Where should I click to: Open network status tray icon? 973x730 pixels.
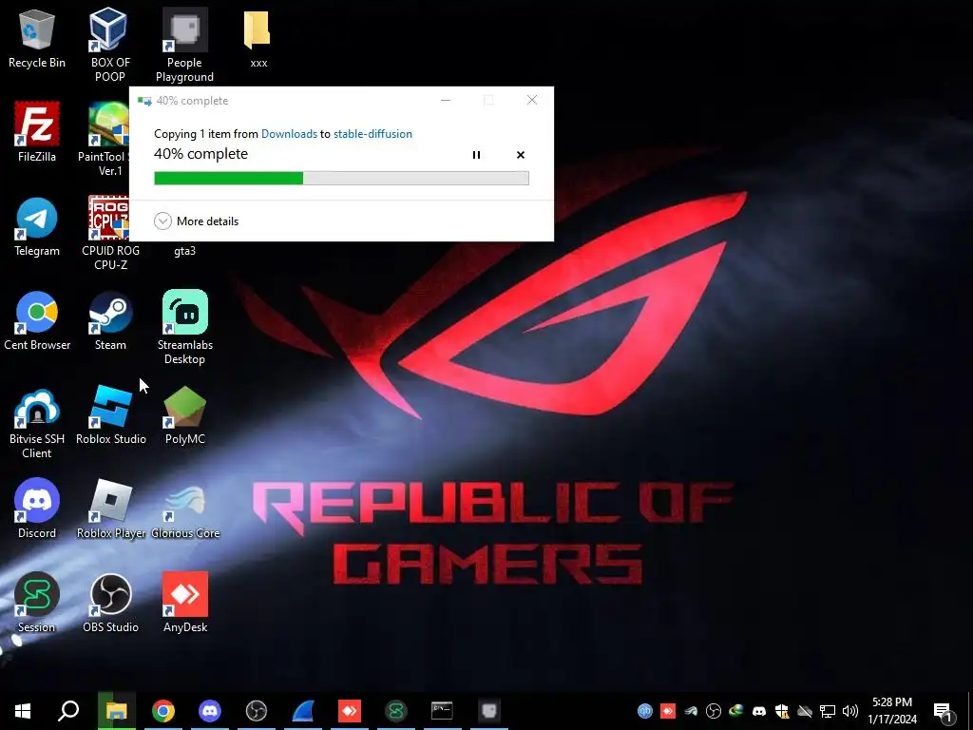828,711
